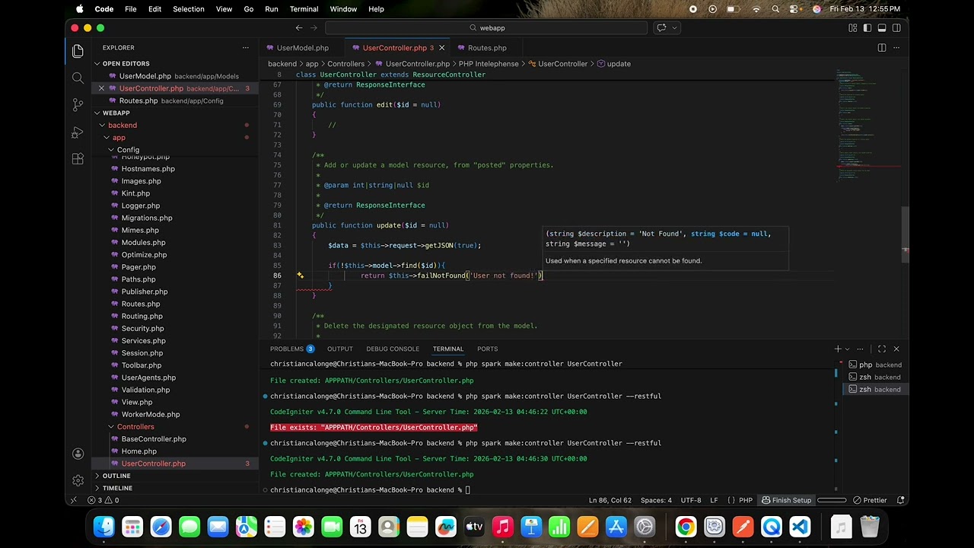Open the new terminal launch profile dropdown
This screenshot has height=548, width=974.
click(847, 349)
